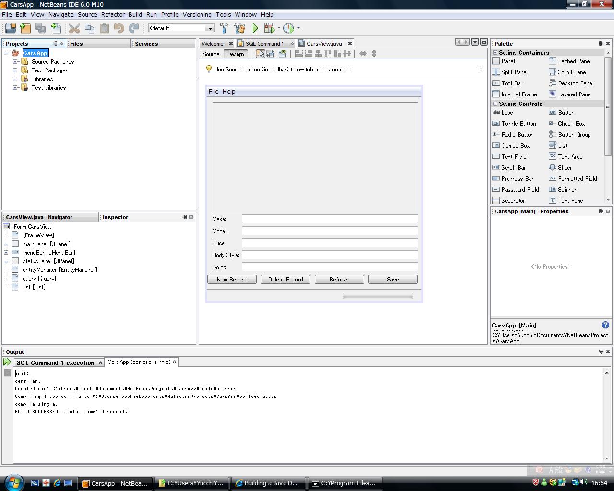Click the Preview Design eye icon

pos(283,54)
